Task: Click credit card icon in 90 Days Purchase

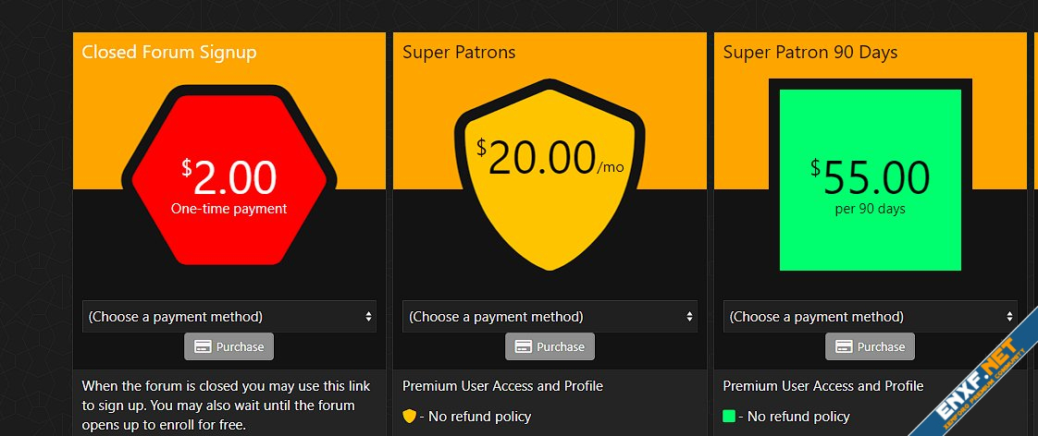Action: pyautogui.click(x=844, y=347)
